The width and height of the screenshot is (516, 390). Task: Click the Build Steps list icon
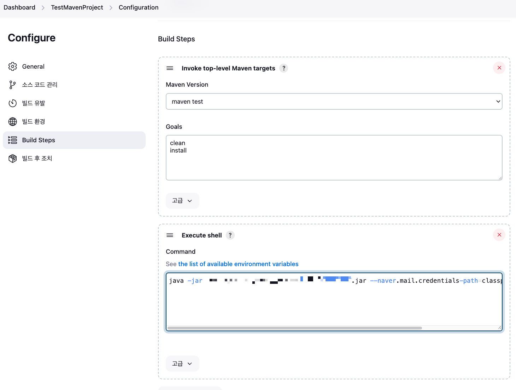coord(13,140)
